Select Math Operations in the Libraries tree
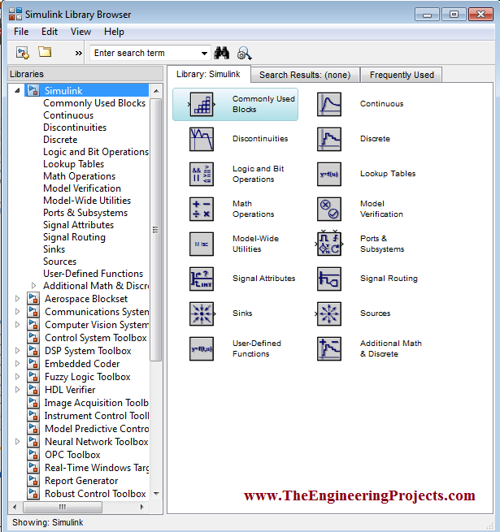Image resolution: width=500 pixels, height=532 pixels. 80,176
